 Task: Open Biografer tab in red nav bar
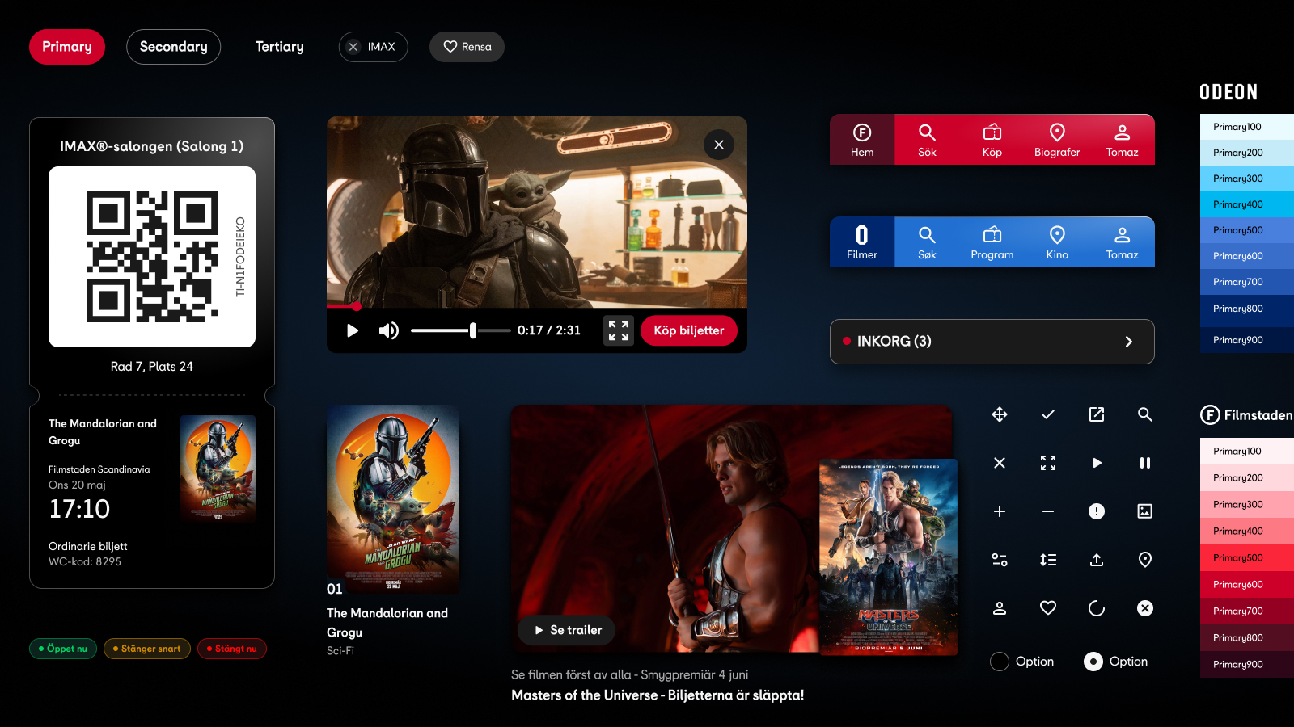[1057, 140]
